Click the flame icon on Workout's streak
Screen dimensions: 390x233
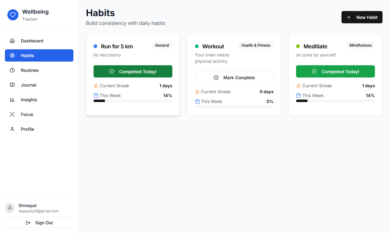pyautogui.click(x=196, y=91)
